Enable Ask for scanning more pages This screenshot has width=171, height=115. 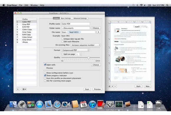pyautogui.click(x=45, y=81)
